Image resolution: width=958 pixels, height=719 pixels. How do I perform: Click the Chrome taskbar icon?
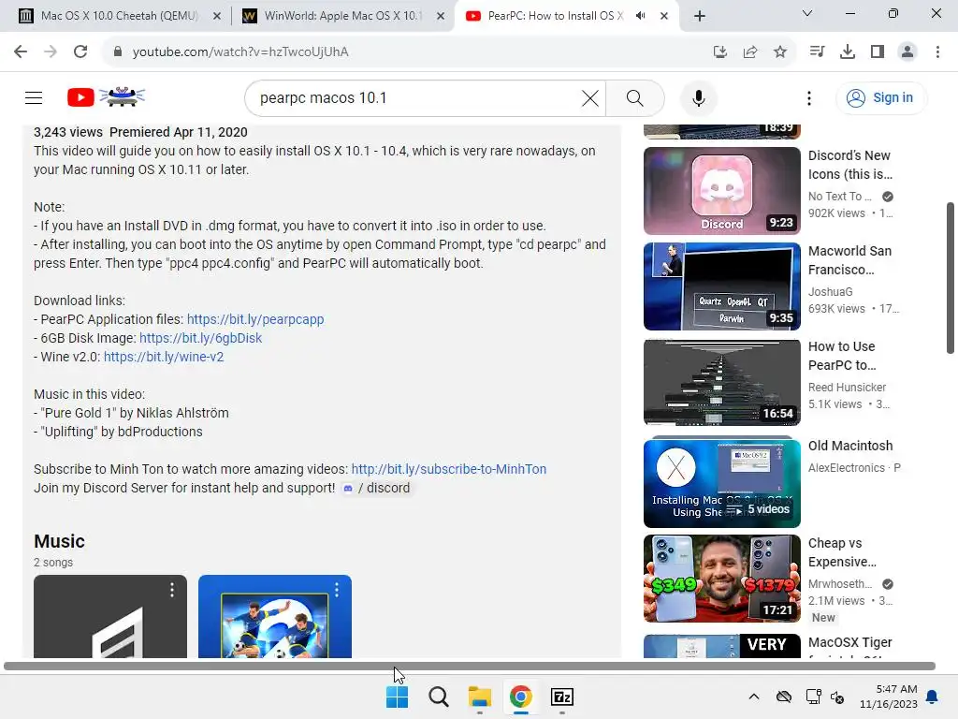point(520,697)
